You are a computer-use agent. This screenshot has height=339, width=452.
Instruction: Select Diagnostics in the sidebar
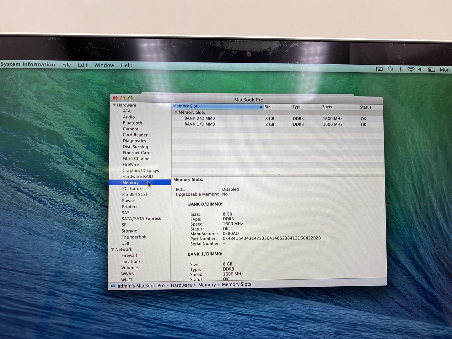[134, 141]
